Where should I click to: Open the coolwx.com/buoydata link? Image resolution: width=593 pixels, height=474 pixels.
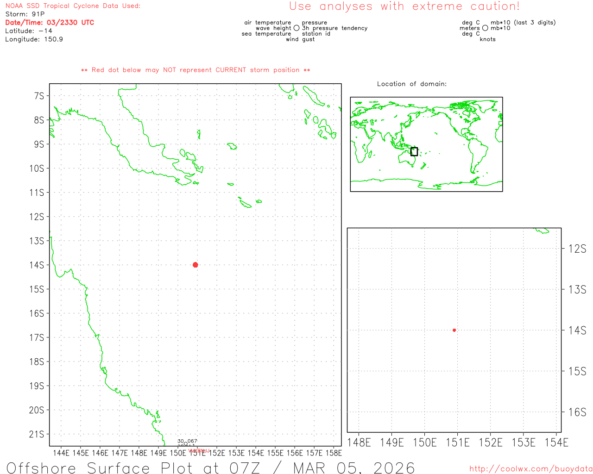(530, 469)
